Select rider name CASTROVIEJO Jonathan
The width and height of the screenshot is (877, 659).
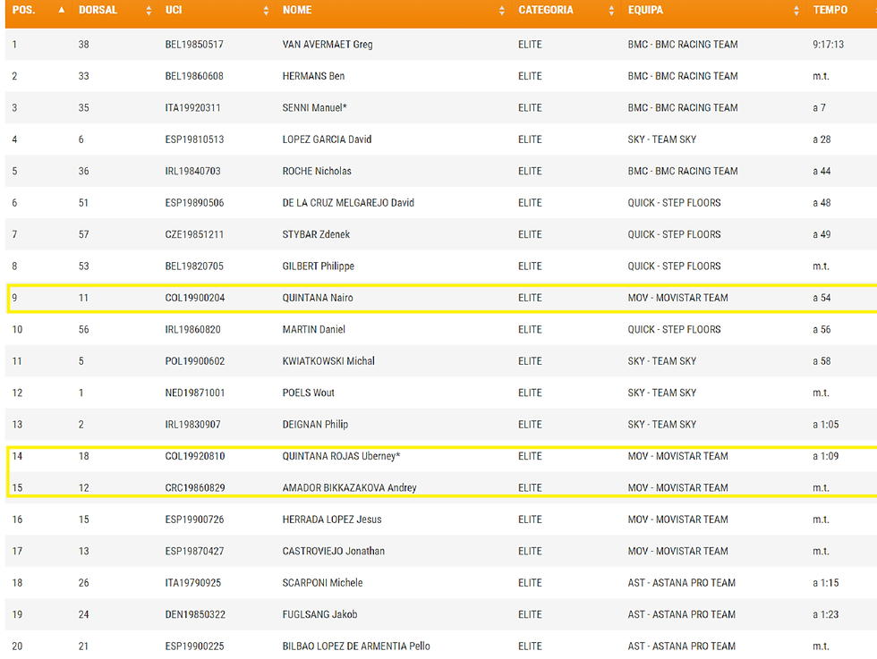click(333, 551)
